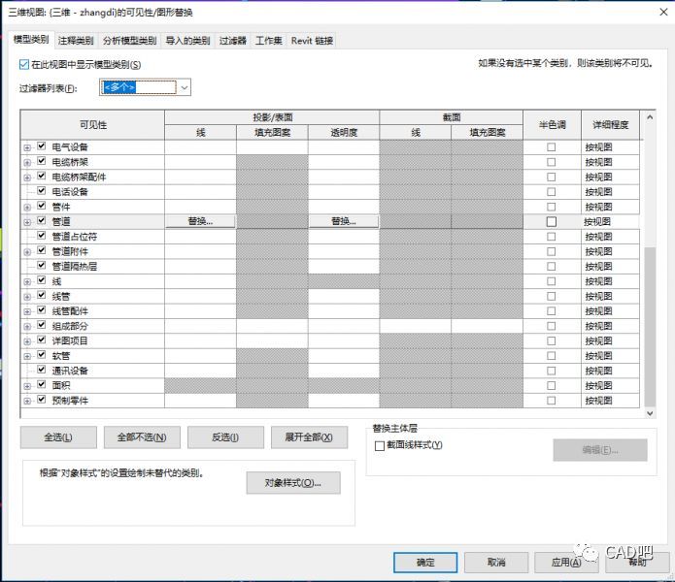The height and width of the screenshot is (582, 675).
Task: Click the 半色调 column header
Action: (x=553, y=125)
